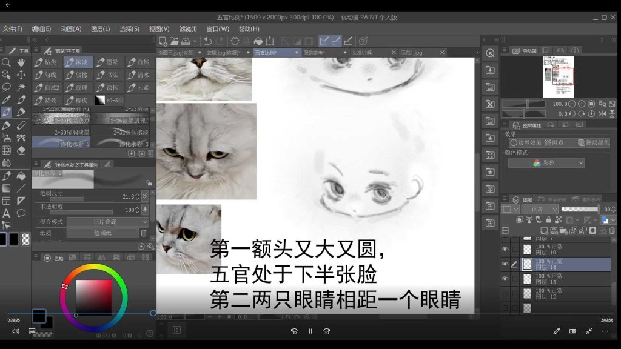
Task: Open save icon dropdown arrow in command bar
Action: point(195,41)
